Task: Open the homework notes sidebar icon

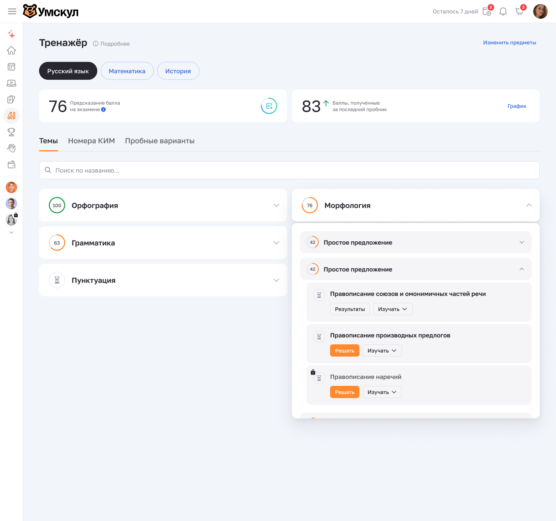Action: (11, 99)
